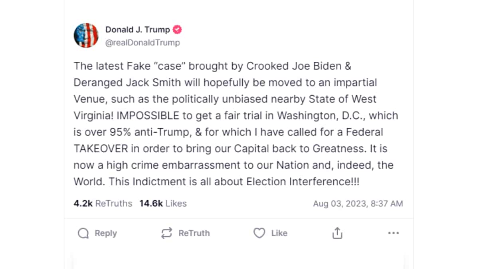The width and height of the screenshot is (479, 269).
Task: Open @realDonaldTrump's profile via the handle
Action: click(x=143, y=43)
